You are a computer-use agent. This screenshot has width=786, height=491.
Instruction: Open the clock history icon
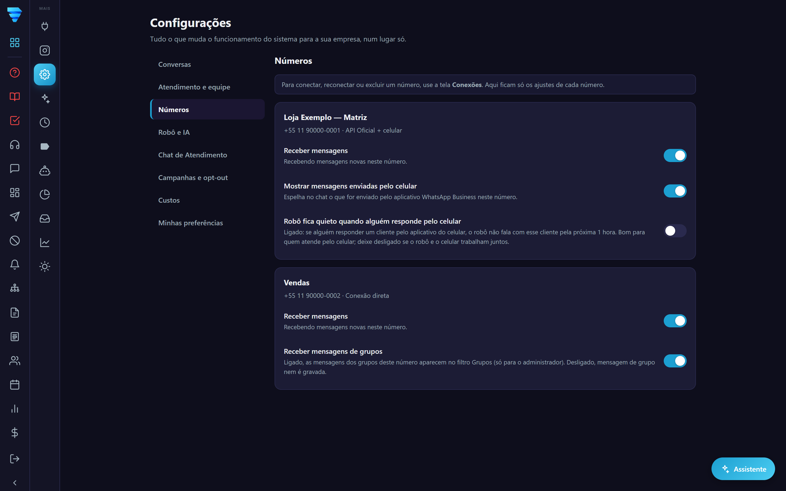coord(45,122)
